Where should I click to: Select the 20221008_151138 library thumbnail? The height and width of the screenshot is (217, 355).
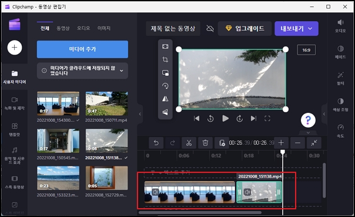tap(106, 141)
